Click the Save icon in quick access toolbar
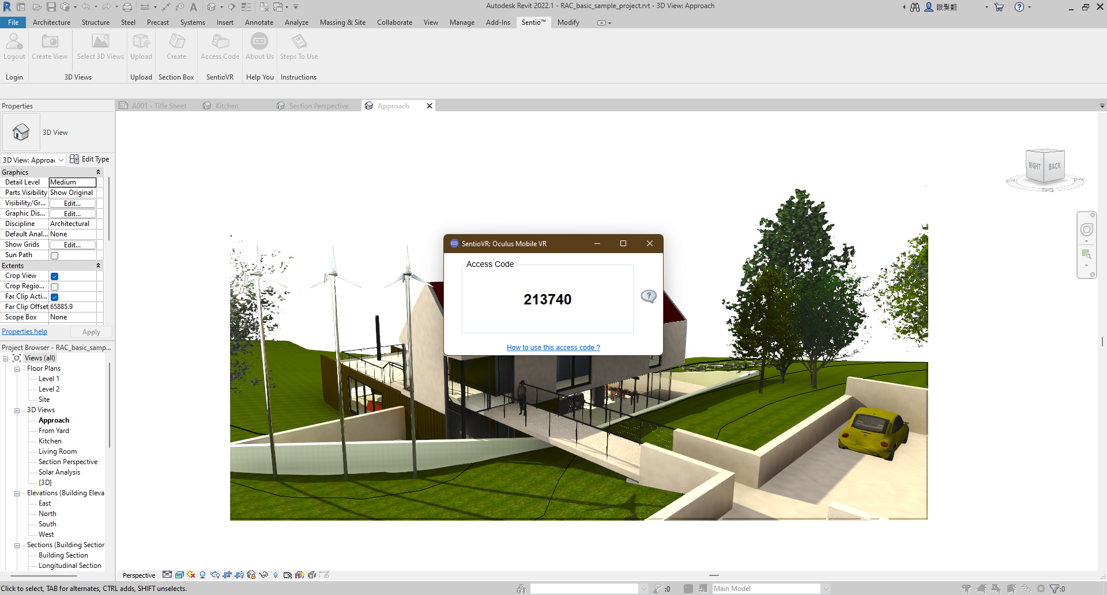This screenshot has width=1107, height=595. click(51, 7)
